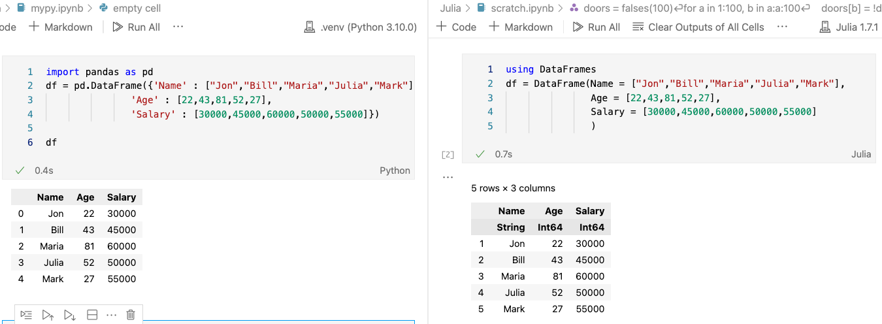Viewport: 882px width, 324px height.
Task: Open the Julia notebook toolbar overflow menu
Action: (x=782, y=27)
